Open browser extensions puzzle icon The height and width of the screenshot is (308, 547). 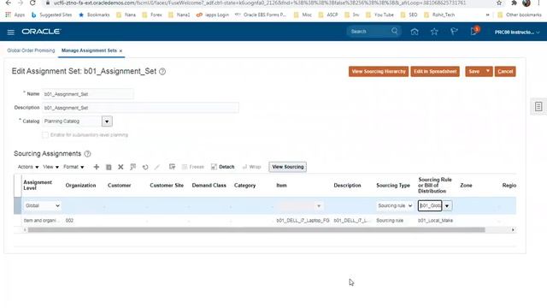coord(514,3)
